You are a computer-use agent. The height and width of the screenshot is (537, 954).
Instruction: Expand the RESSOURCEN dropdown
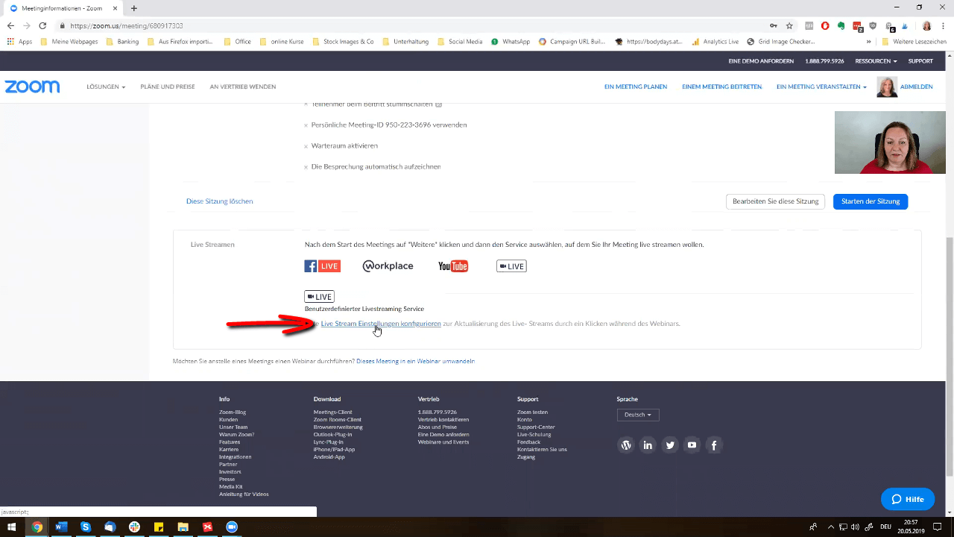[x=876, y=61]
